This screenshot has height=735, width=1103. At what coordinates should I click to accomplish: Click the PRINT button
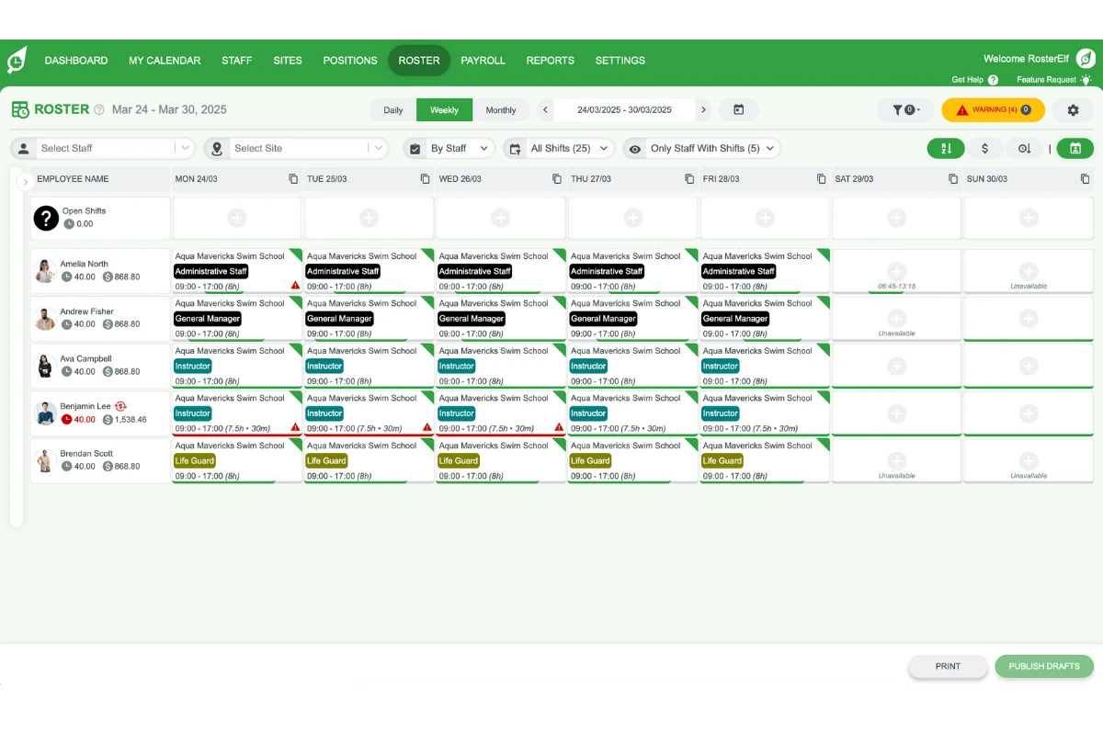948,666
